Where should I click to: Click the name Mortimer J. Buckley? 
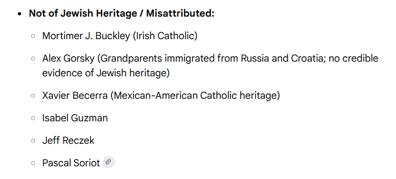86,36
